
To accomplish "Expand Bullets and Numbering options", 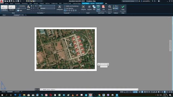I will pyautogui.click(x=72, y=6).
